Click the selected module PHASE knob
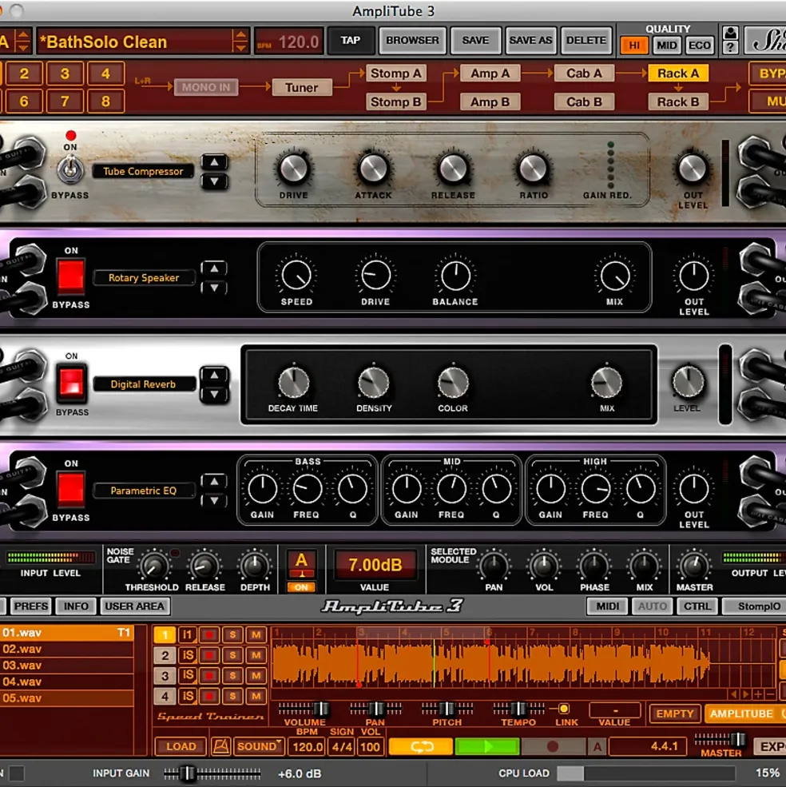Viewport: 786px width, 787px height. 594,566
